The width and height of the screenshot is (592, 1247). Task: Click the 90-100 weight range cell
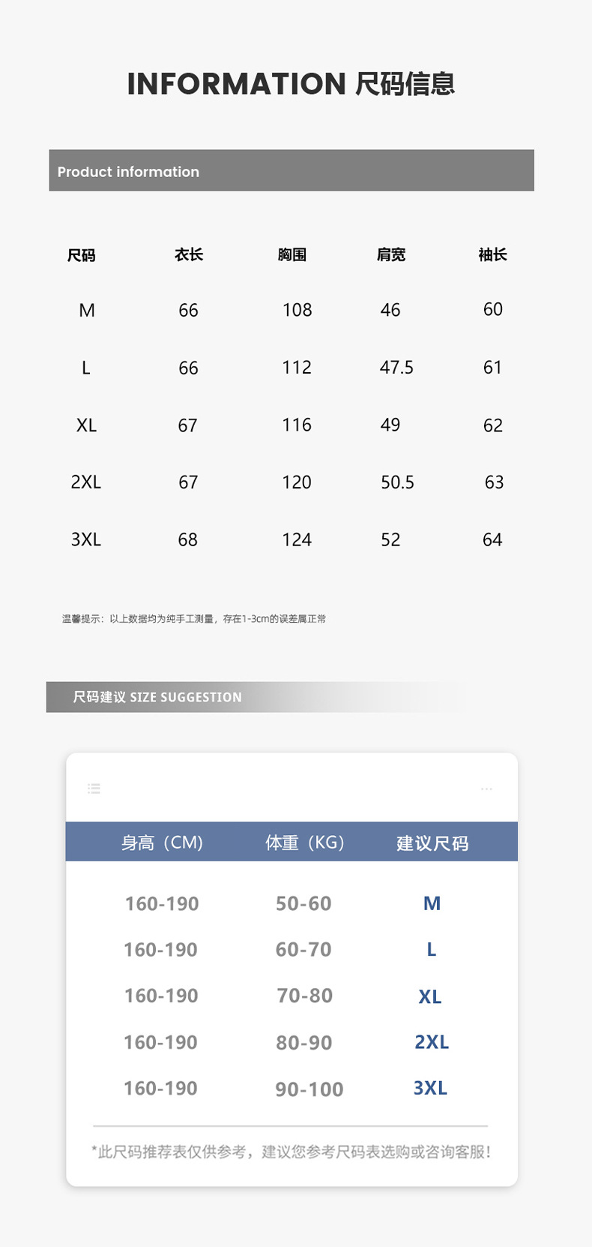click(309, 1089)
